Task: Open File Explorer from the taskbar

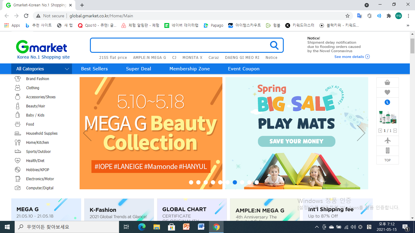Action: pyautogui.click(x=156, y=227)
